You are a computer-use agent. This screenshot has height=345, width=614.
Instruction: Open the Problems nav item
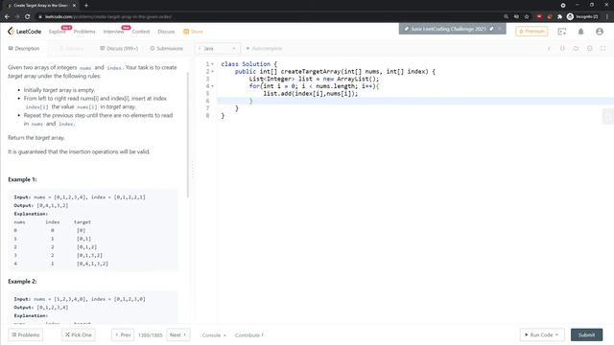tap(84, 32)
